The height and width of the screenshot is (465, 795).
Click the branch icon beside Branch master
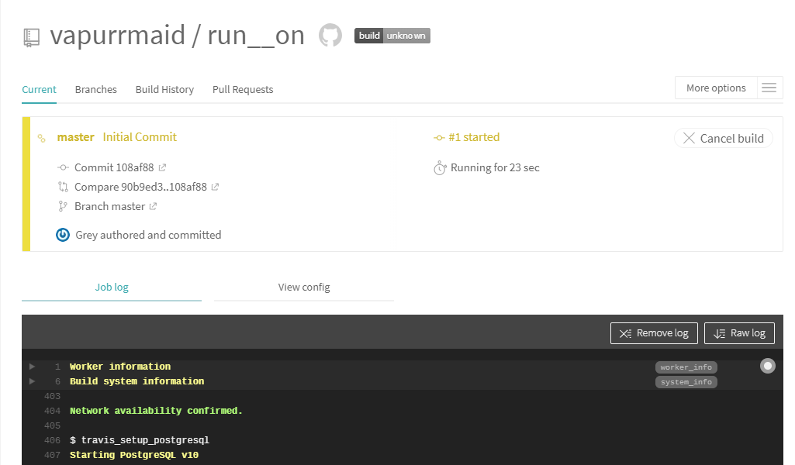click(x=63, y=206)
